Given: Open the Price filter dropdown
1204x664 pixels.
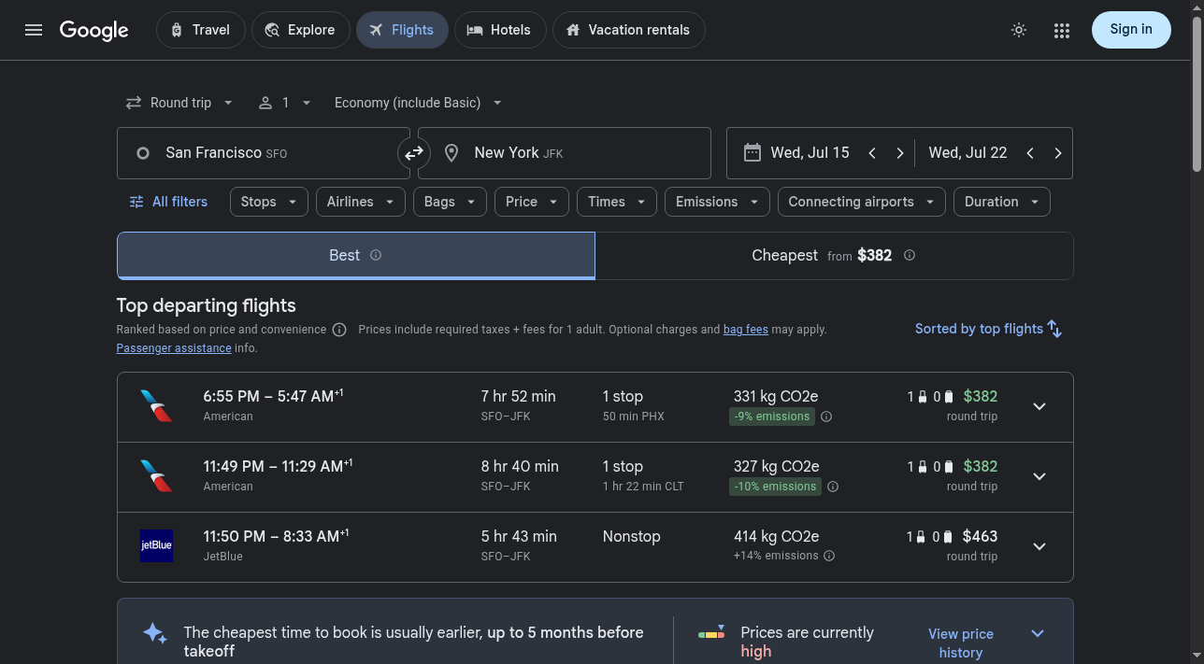Looking at the screenshot, I should (x=532, y=202).
